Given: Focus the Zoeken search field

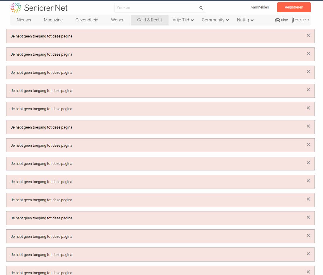Looking at the screenshot, I should 156,8.
